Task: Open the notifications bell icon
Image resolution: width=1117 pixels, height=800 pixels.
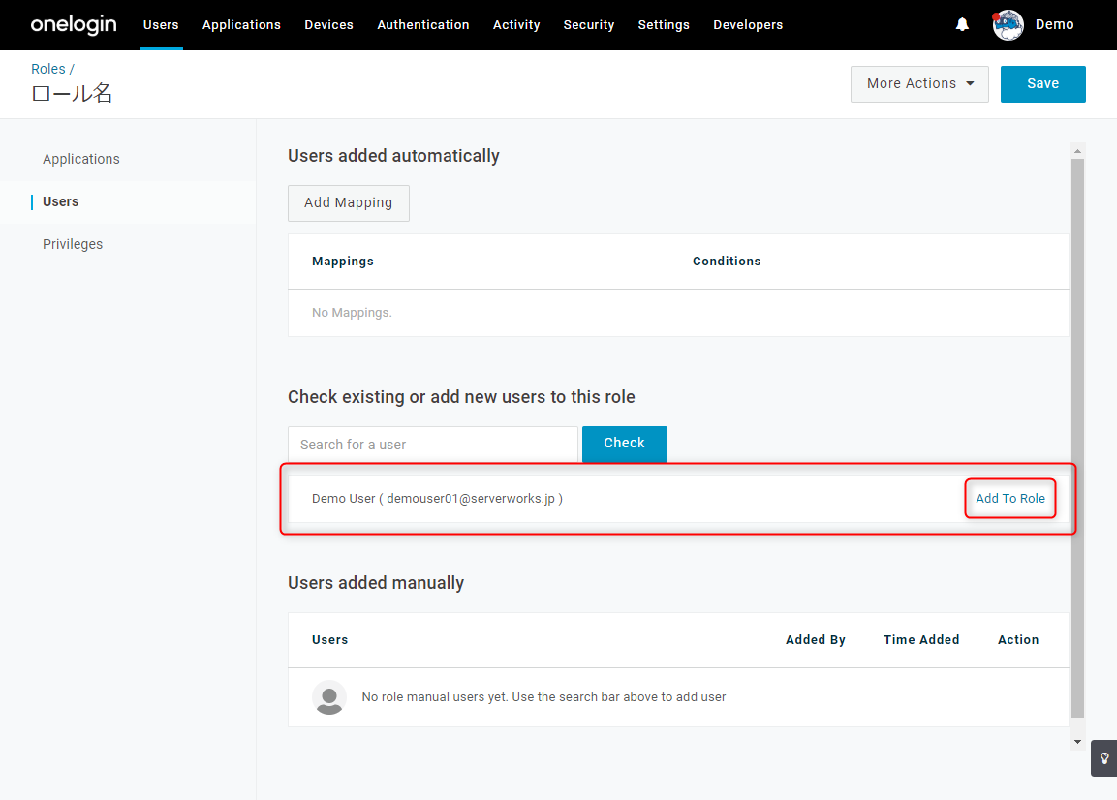Action: [x=962, y=25]
